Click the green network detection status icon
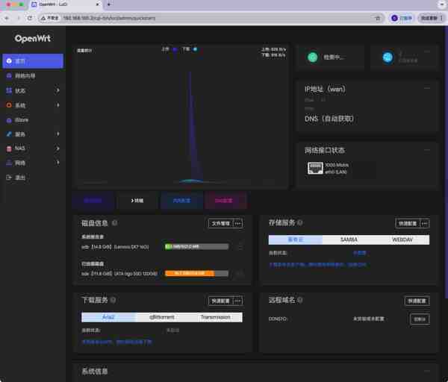Viewport: 448px width, 382px height. click(312, 57)
